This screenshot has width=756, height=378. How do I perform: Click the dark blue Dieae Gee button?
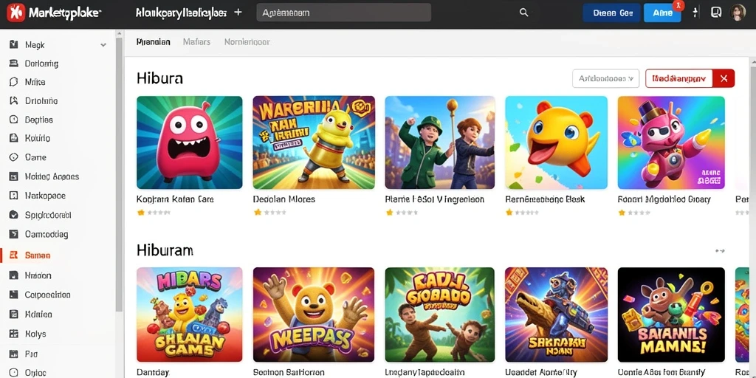pyautogui.click(x=611, y=13)
